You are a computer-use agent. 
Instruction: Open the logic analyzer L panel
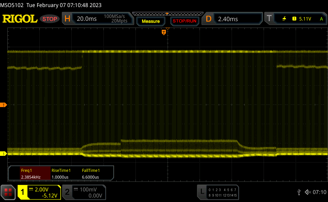tap(218, 192)
